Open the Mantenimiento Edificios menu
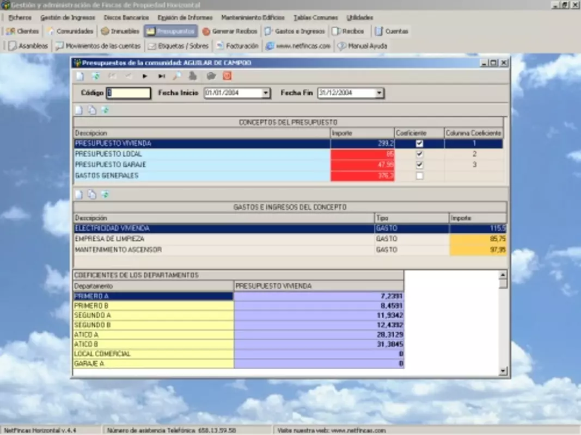Image resolution: width=581 pixels, height=435 pixels. (253, 17)
